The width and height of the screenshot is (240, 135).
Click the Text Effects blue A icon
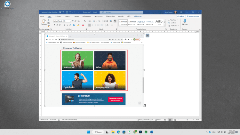coord(74,25)
